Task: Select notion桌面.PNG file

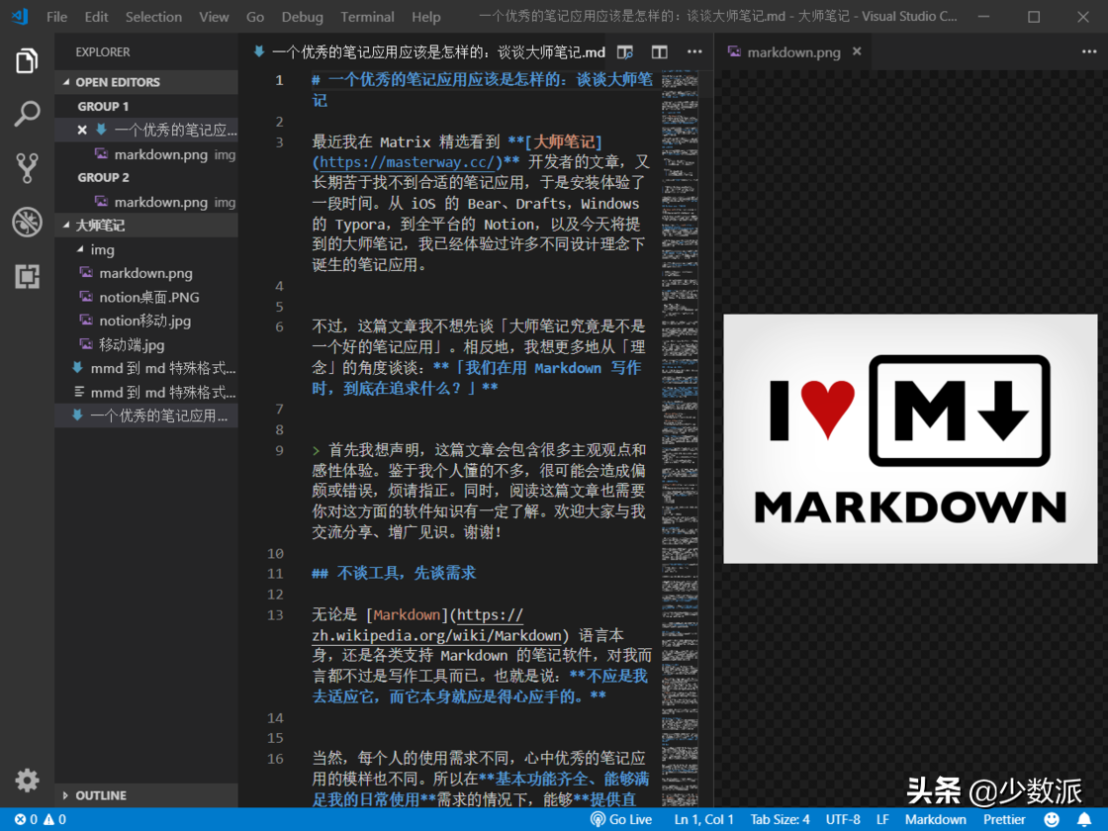Action: click(146, 297)
